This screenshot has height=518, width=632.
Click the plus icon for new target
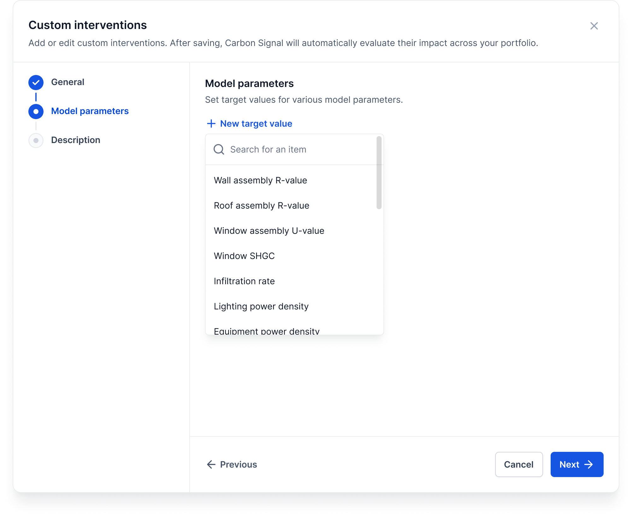point(211,124)
